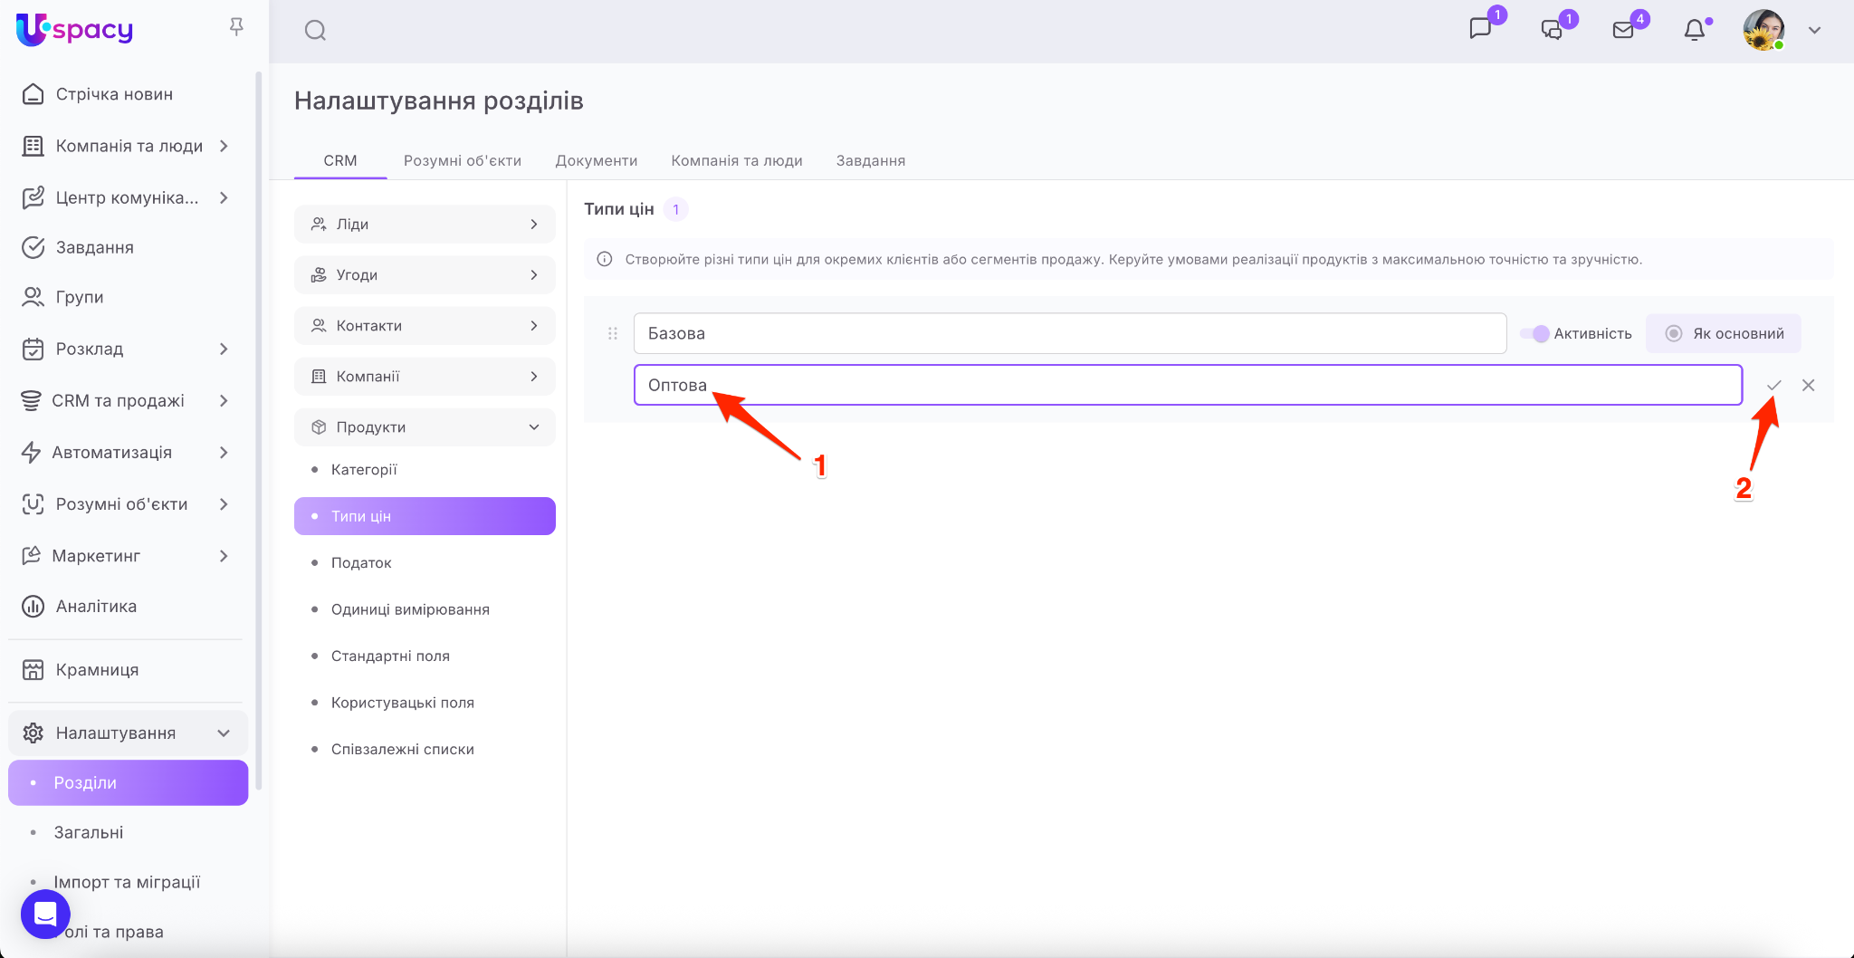Open the chat messages icon
1854x958 pixels.
1480,29
